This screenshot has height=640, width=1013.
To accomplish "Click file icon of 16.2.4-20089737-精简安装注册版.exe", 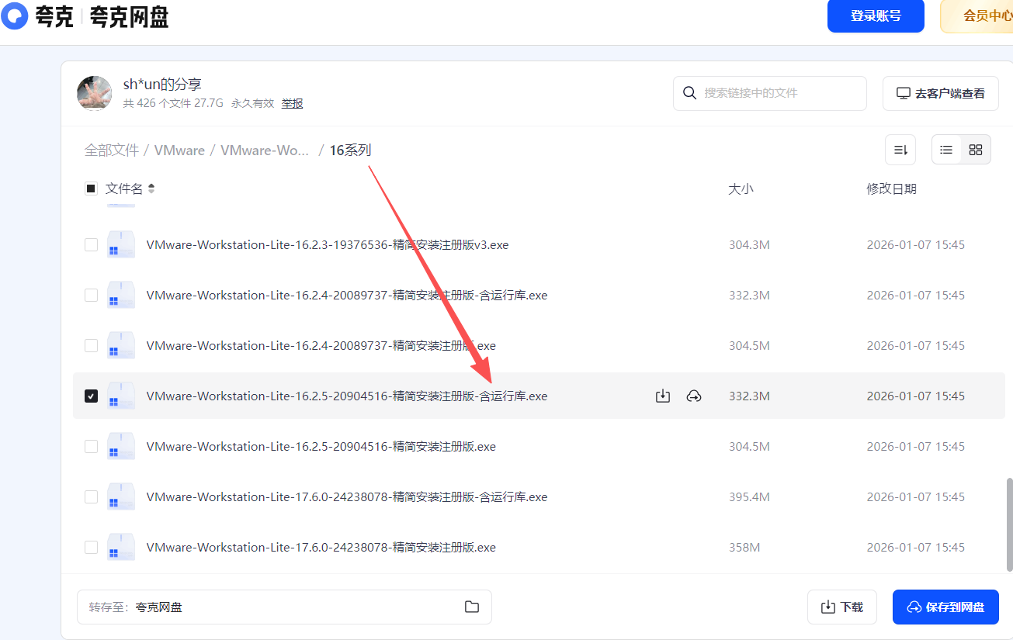I will (x=121, y=345).
